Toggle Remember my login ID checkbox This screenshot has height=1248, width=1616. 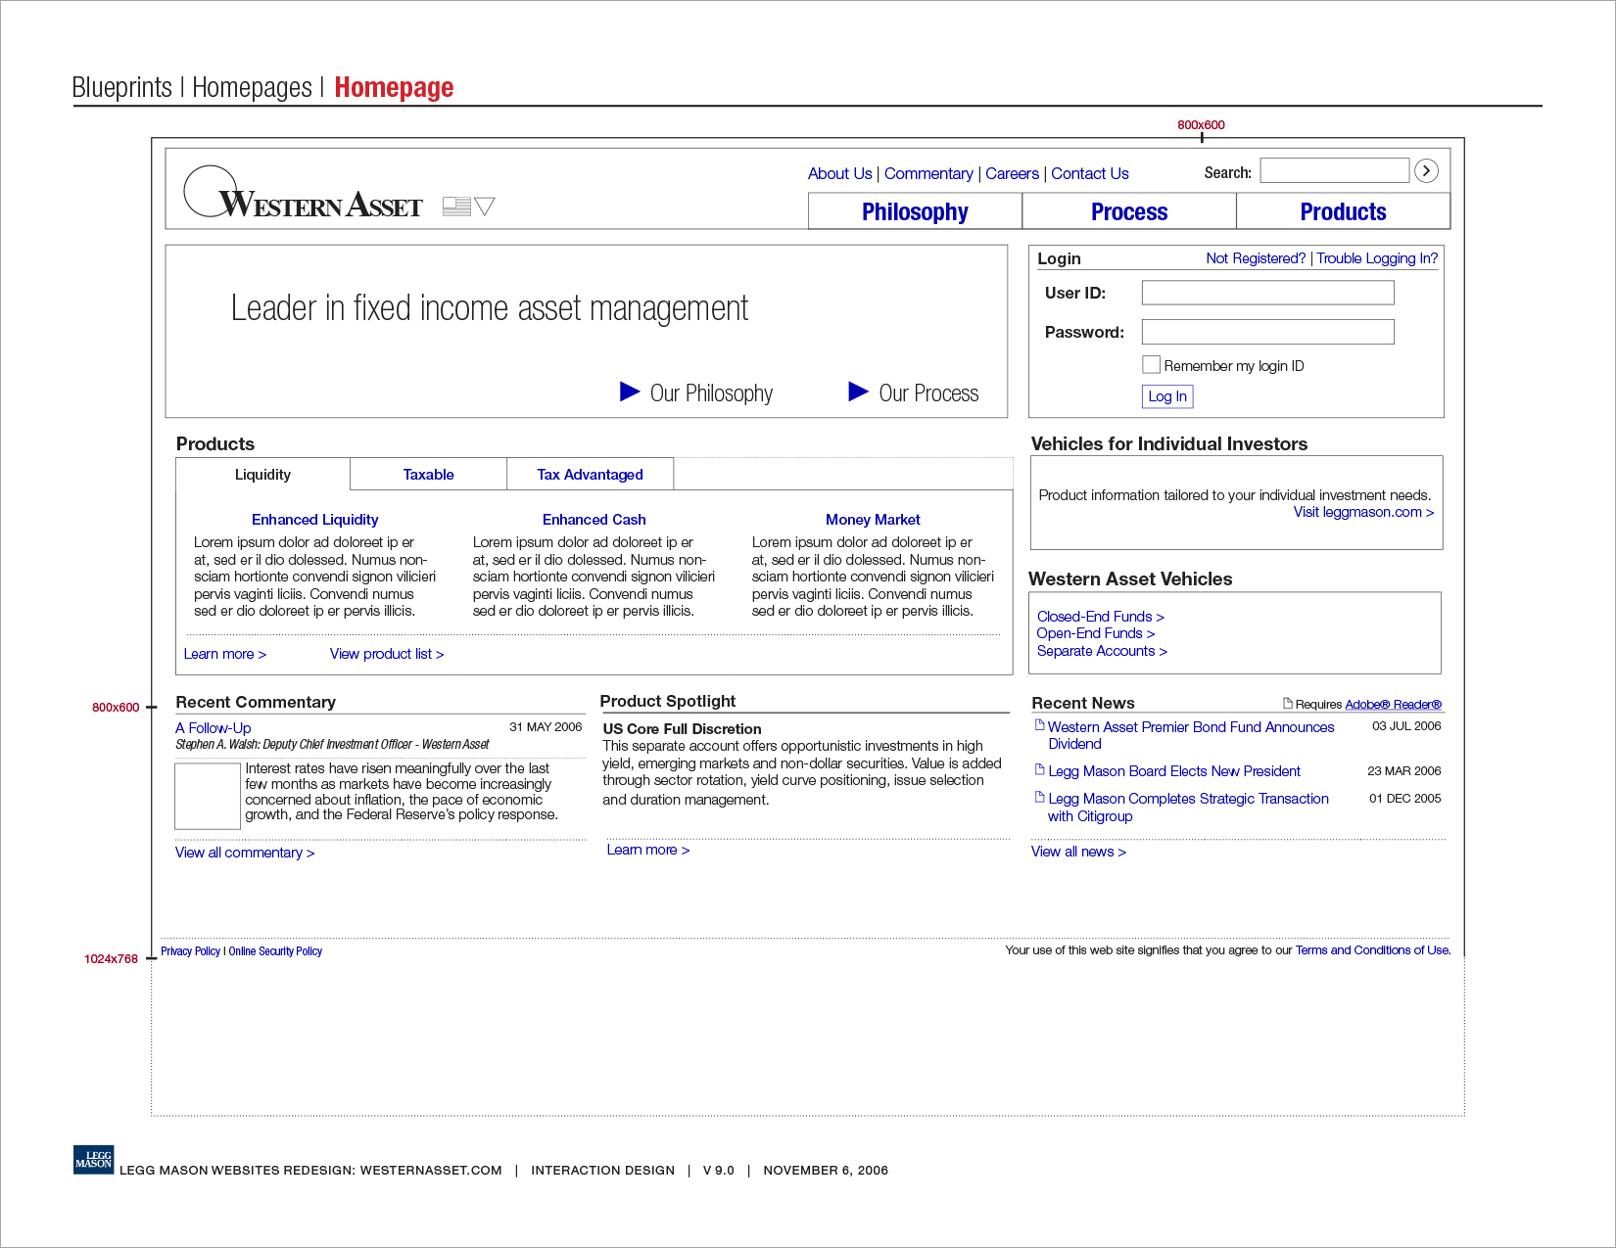(x=1152, y=364)
